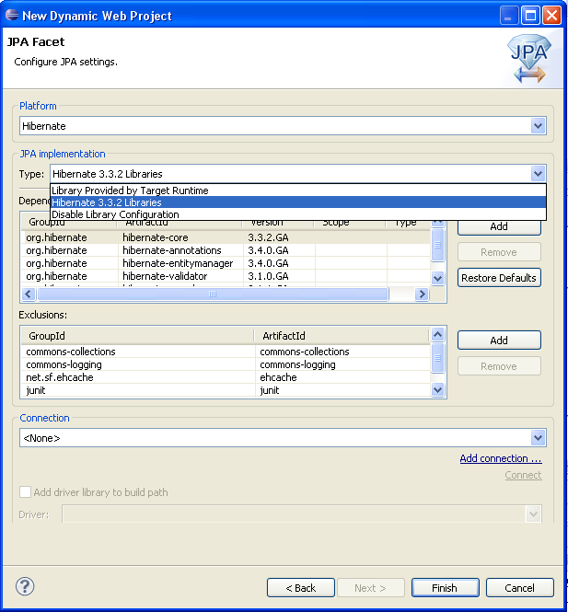Viewport: 568px width, 612px height.
Task: Click the help question mark icon
Action: point(25,586)
